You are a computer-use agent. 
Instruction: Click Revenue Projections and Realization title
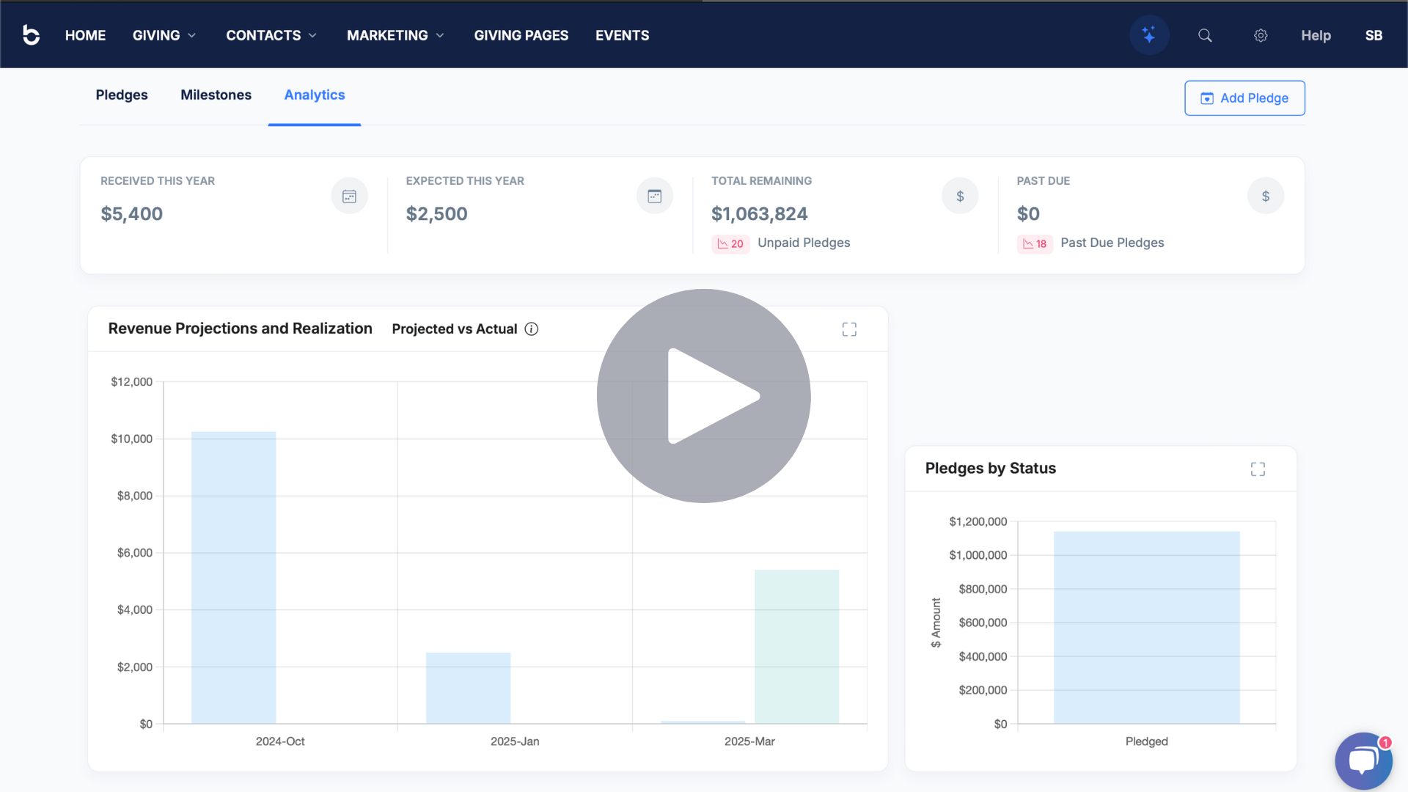click(x=241, y=329)
